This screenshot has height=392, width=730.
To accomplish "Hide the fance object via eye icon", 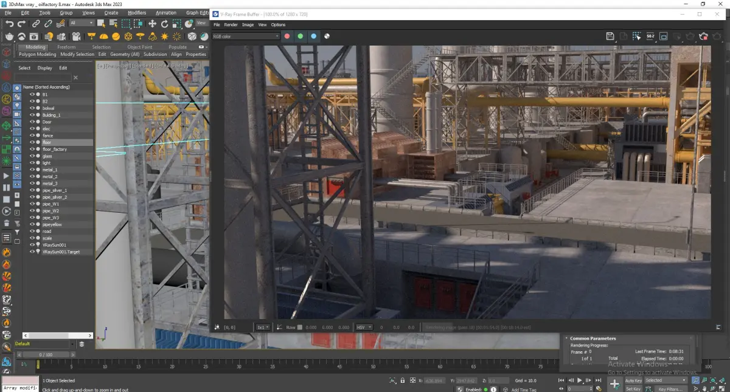I will pos(32,136).
